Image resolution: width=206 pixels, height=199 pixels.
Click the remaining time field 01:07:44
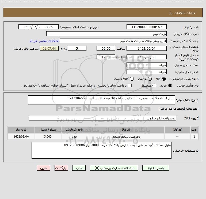point(49,48)
